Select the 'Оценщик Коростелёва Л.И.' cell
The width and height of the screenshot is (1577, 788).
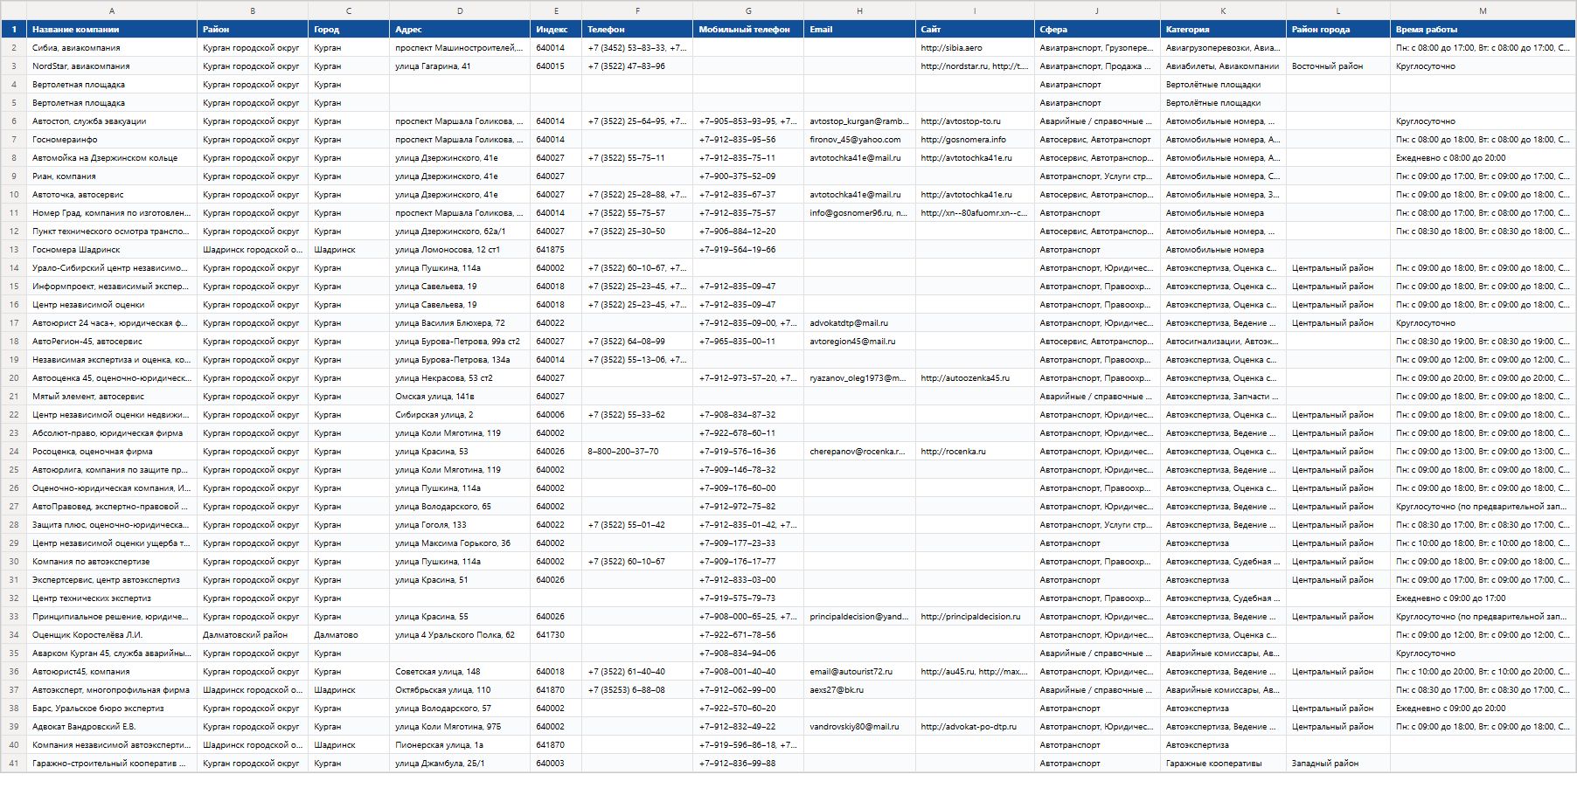[x=112, y=635]
